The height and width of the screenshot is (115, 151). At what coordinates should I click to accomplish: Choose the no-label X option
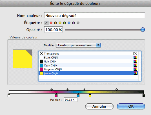(46, 23)
